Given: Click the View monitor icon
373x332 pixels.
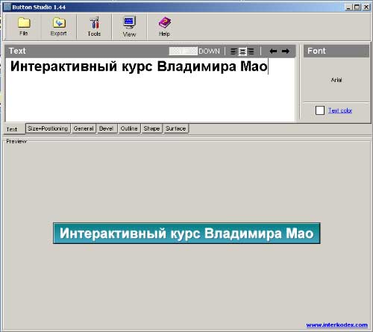Looking at the screenshot, I should [129, 23].
